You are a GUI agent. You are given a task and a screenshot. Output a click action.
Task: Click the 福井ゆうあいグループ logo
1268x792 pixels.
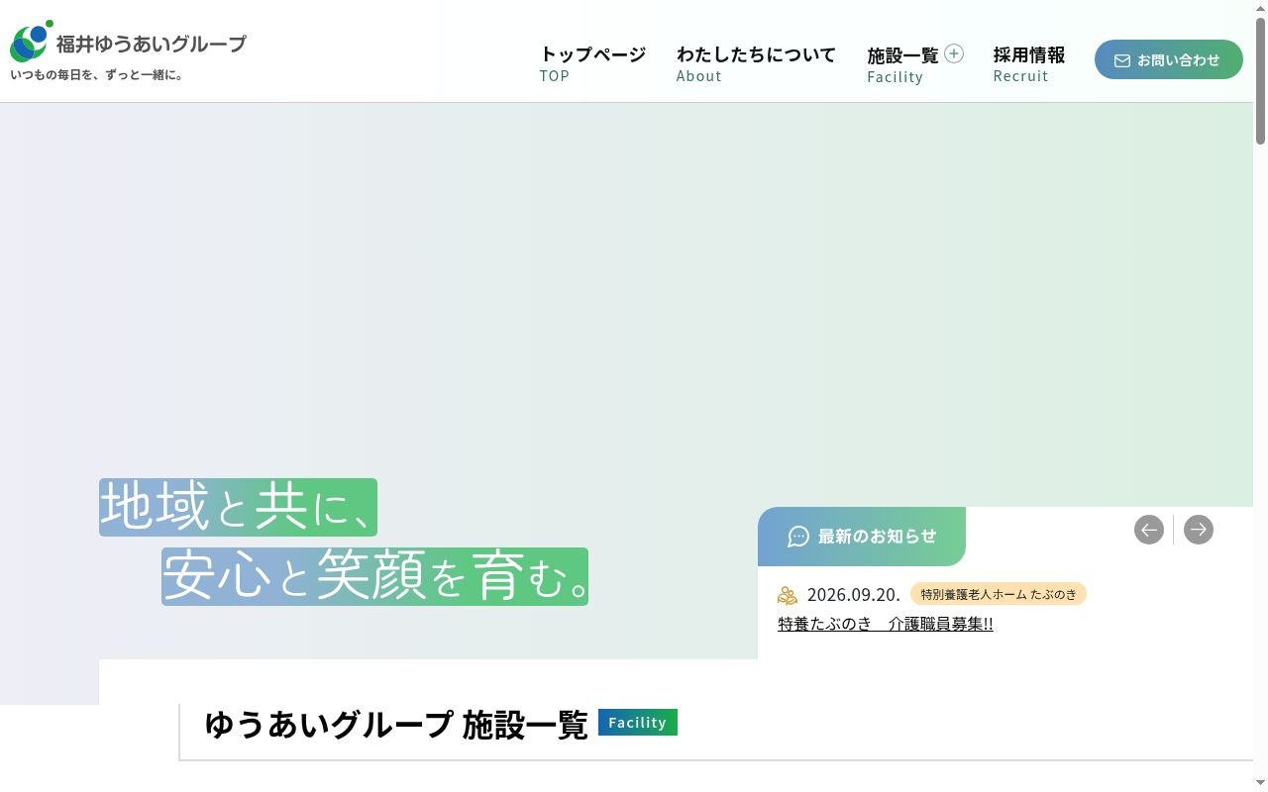(x=128, y=44)
